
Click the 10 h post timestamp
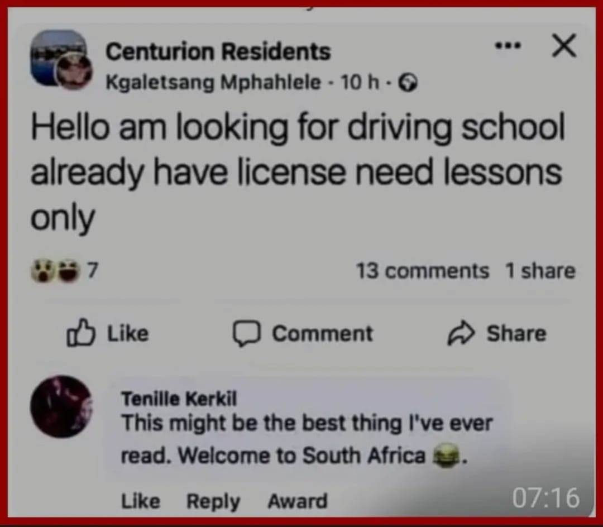[360, 82]
